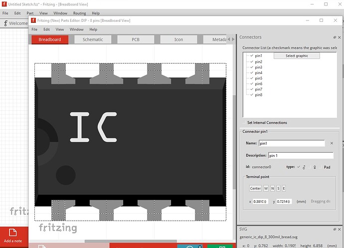Switch to the Icon tab

[178, 40]
